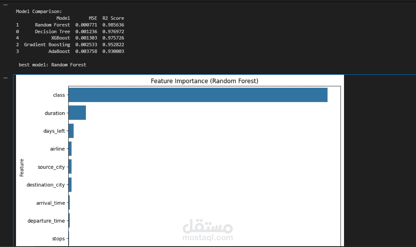Select the MSE value 0.002533
This screenshot has height=247, width=416.
pos(86,45)
